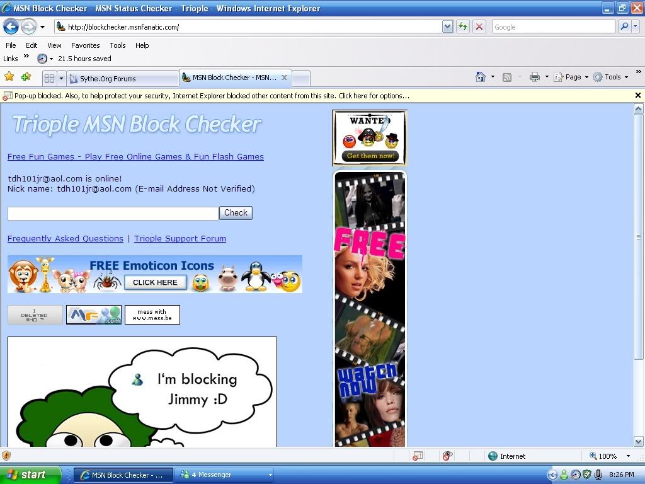The height and width of the screenshot is (484, 645).
Task: Expand the Links bar chevron
Action: coord(26,56)
